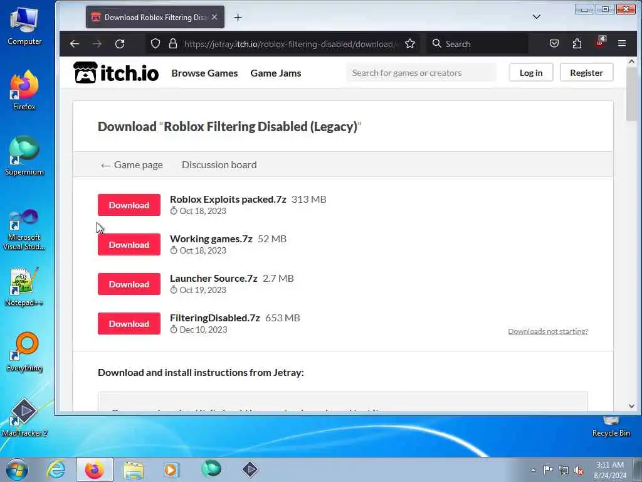Open the Pocket save icon
The width and height of the screenshot is (642, 482).
554,43
